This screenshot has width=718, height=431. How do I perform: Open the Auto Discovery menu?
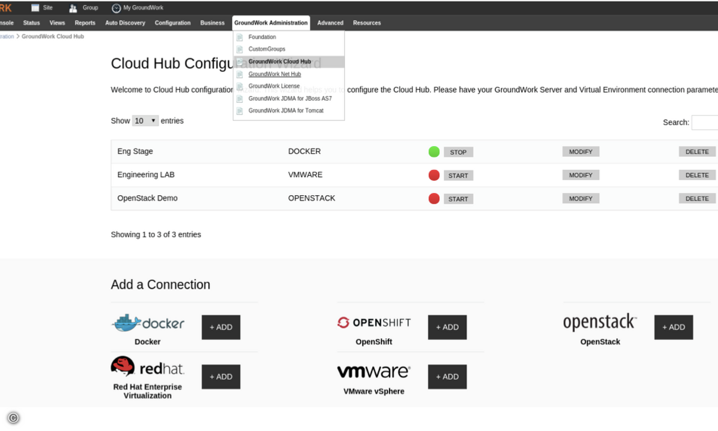click(x=125, y=23)
